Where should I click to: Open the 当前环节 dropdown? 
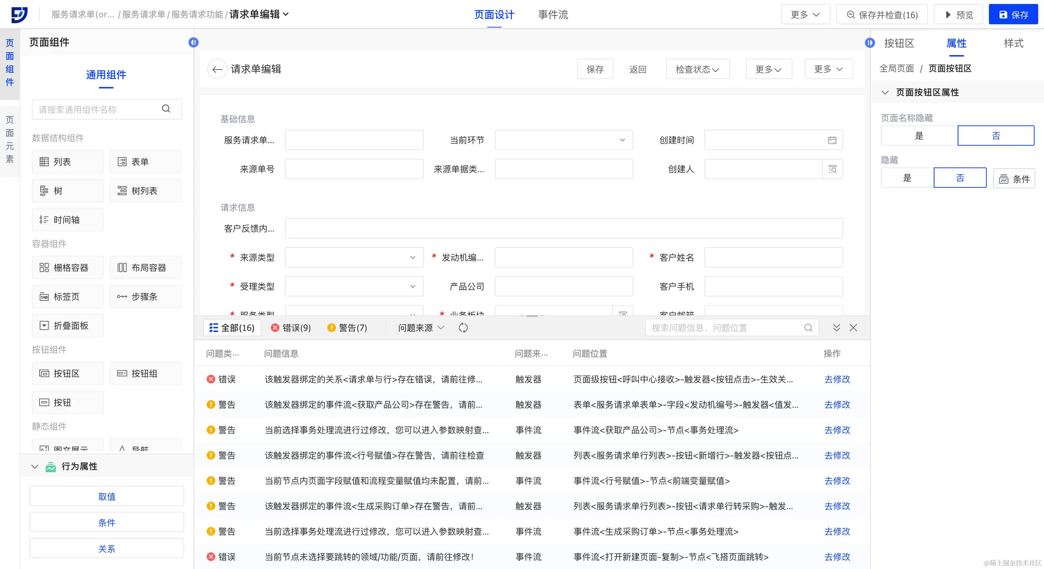(563, 140)
